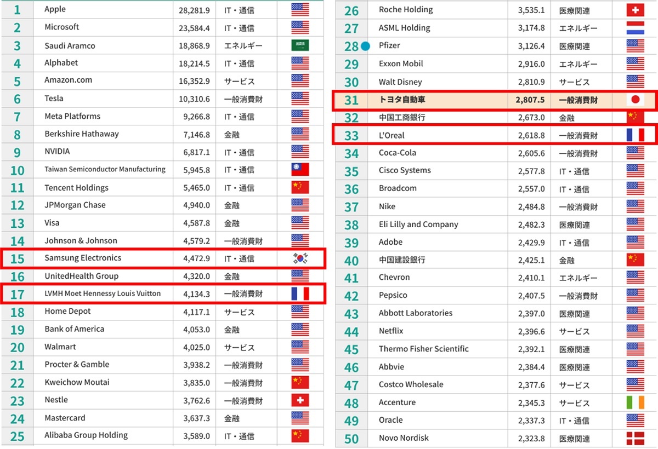Click the Japan flag in the トヨタ自動車 row
658x449 pixels.
[x=635, y=100]
